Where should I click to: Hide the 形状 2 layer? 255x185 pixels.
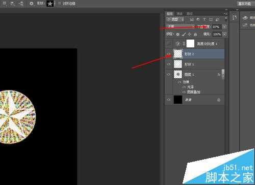coord(169,54)
